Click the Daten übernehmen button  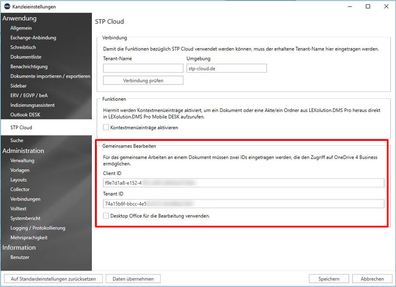[x=133, y=279]
